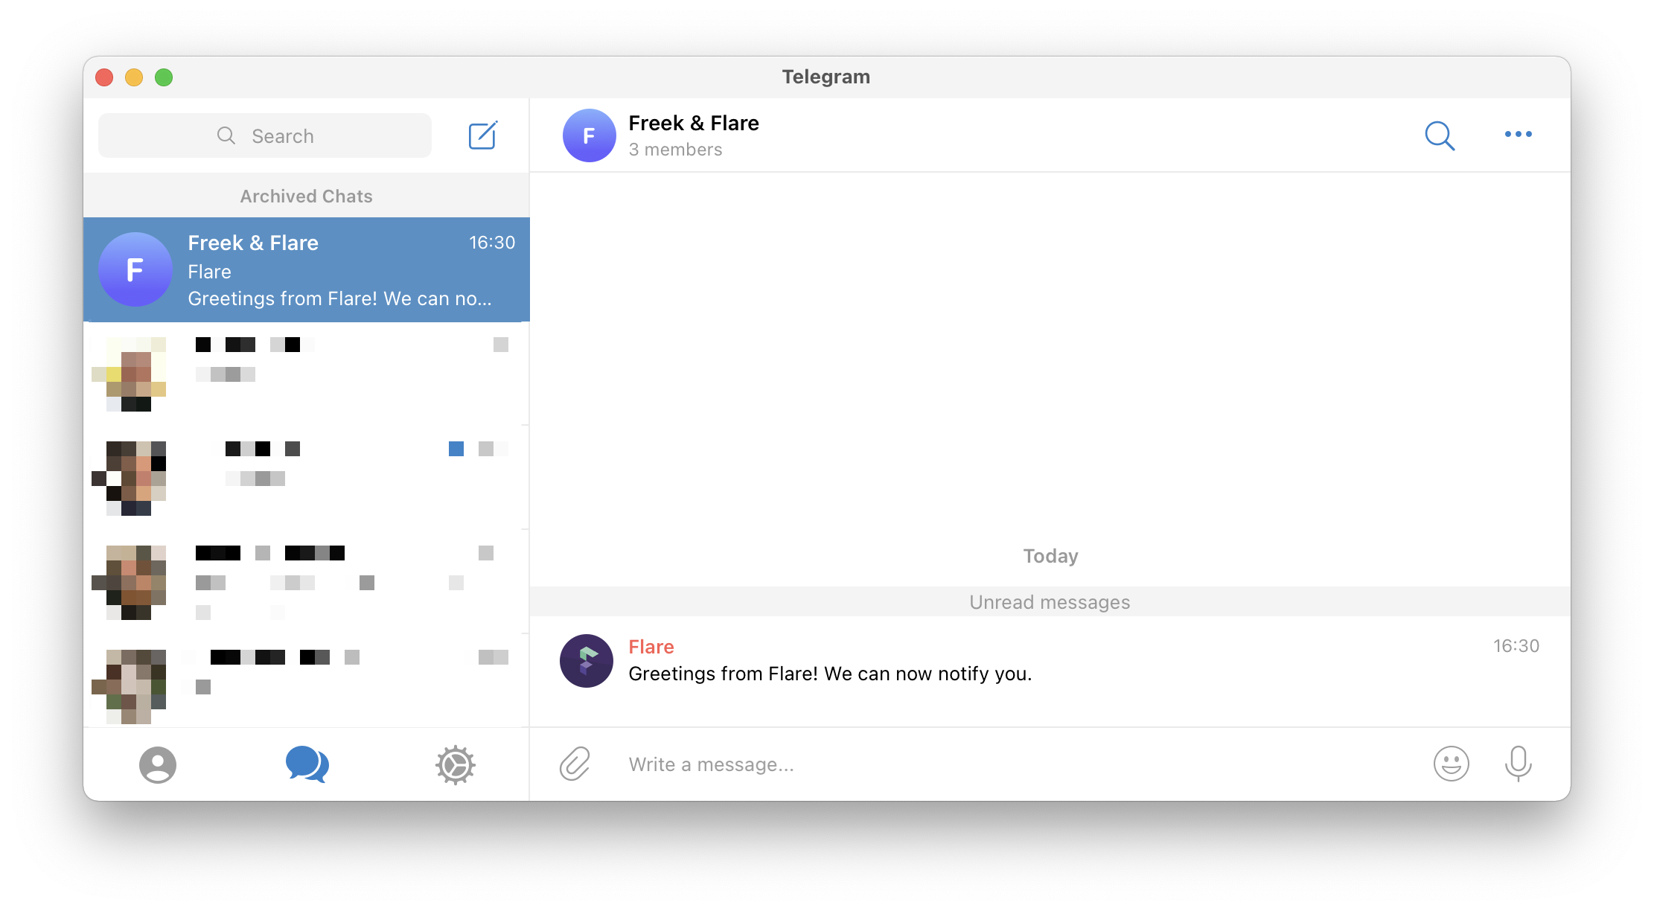Click the attach file paperclip icon
This screenshot has height=911, width=1654.
[x=575, y=764]
